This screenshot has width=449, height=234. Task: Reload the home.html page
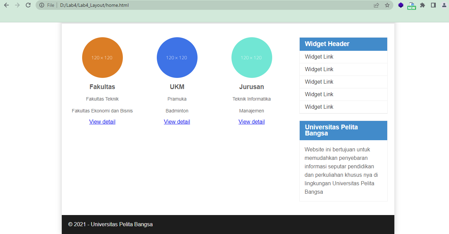pos(28,5)
